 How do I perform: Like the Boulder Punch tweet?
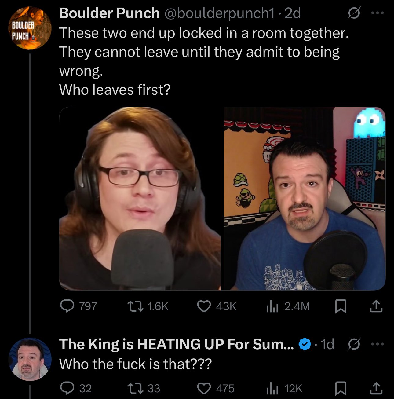click(x=217, y=306)
